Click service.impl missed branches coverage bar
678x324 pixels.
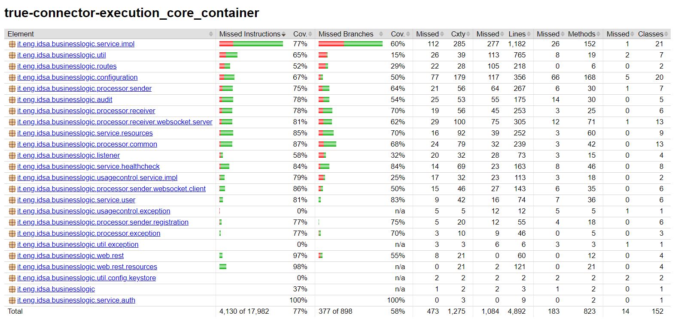click(350, 44)
